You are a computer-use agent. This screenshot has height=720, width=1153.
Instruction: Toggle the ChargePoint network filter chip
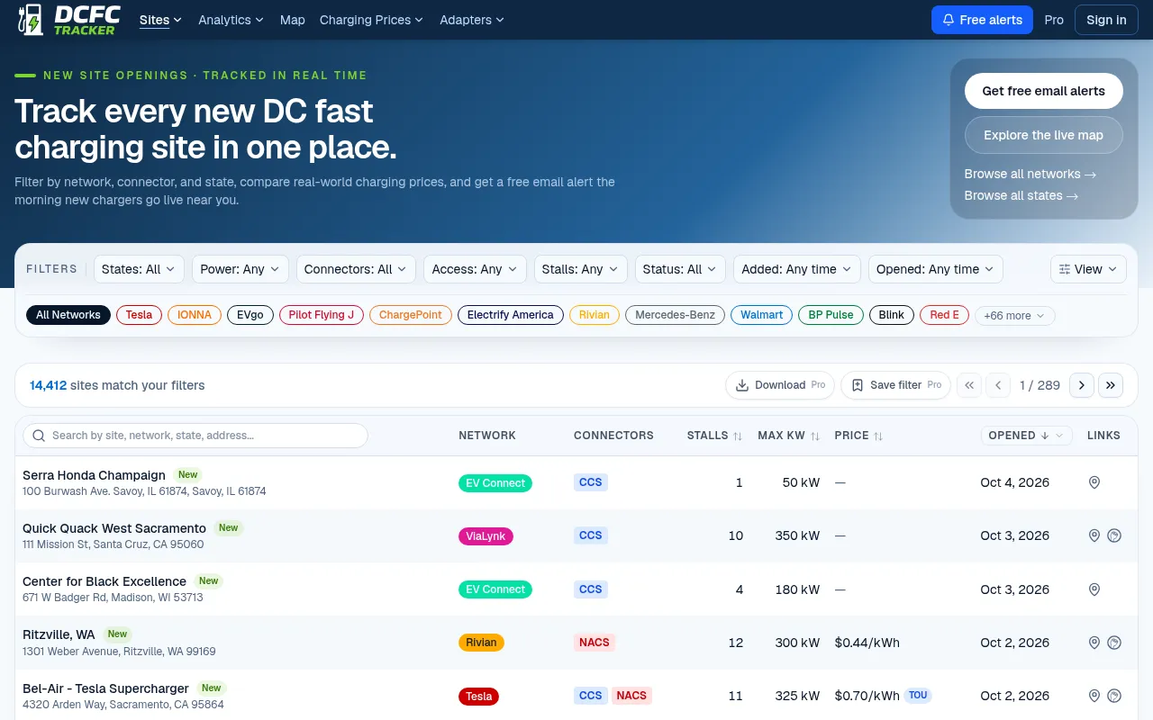coord(411,315)
